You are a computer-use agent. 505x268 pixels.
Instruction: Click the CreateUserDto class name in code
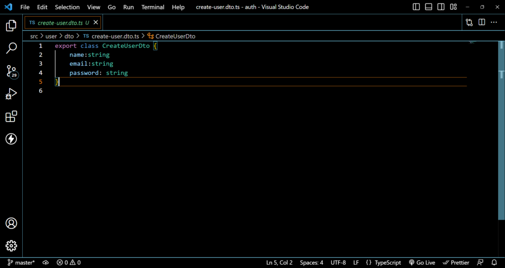coord(126,46)
